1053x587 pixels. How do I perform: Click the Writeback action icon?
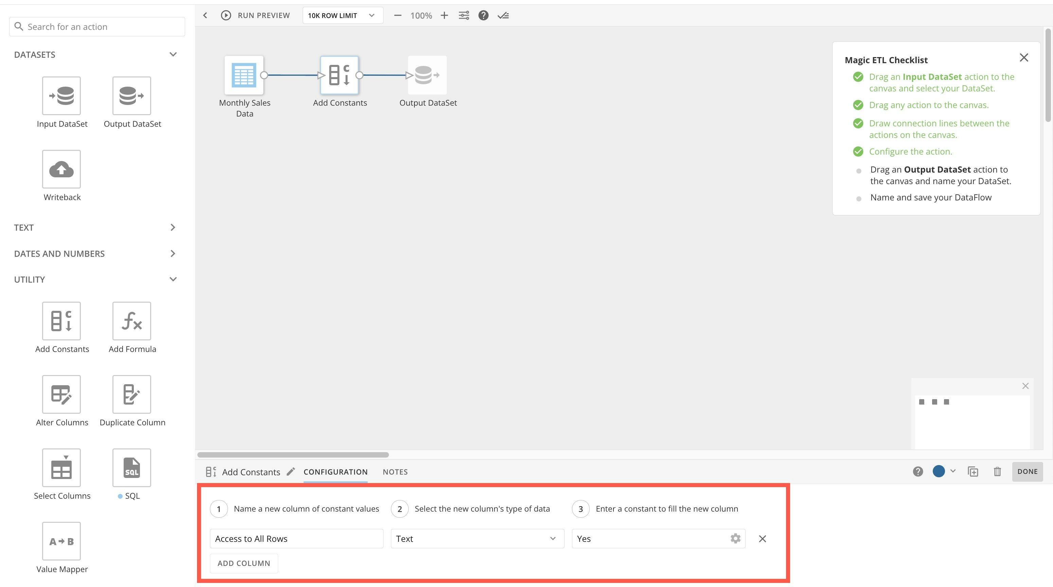coord(61,169)
